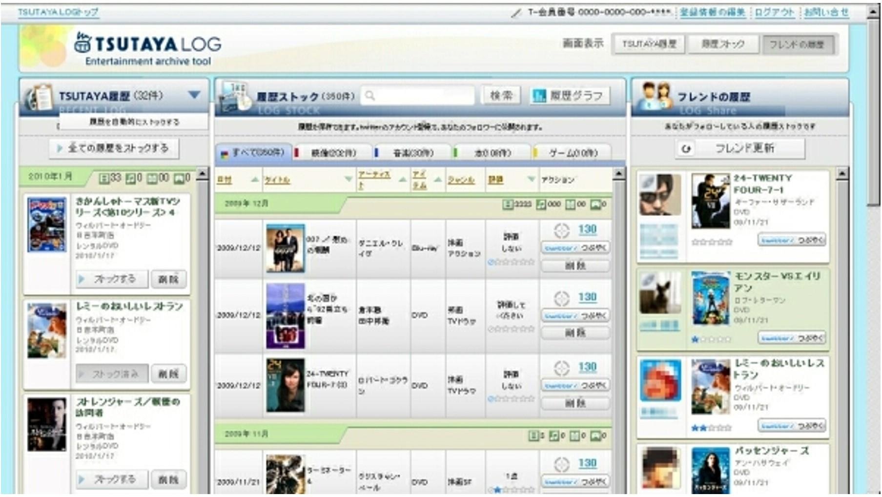Screen dimensions: 882x497
Task: Click the 履歴ストック list scroll-up arrow
Action: (x=618, y=174)
